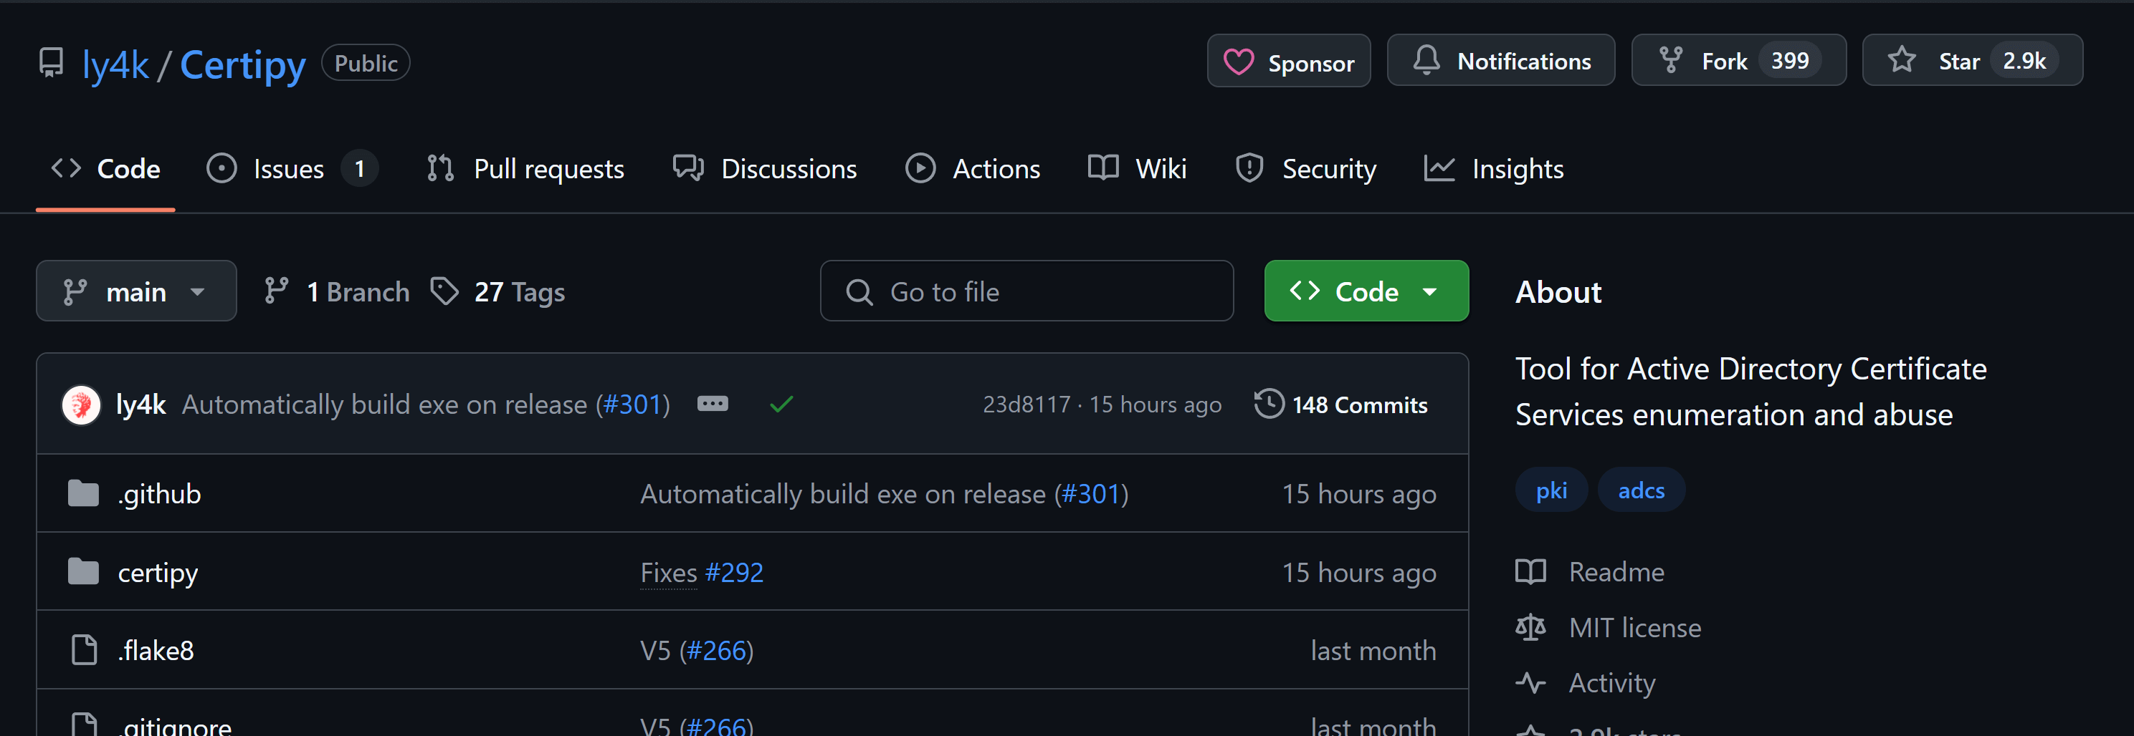The image size is (2134, 736).
Task: View the 27 Tags link
Action: [x=499, y=291]
